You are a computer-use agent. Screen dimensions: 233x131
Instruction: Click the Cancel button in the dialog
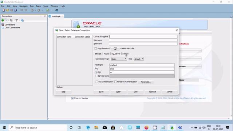point(170,92)
